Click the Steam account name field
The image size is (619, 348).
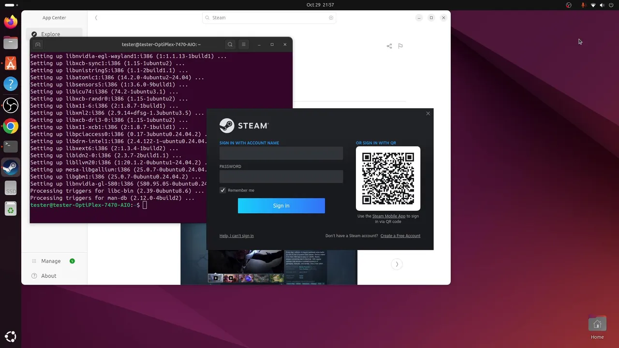point(281,153)
